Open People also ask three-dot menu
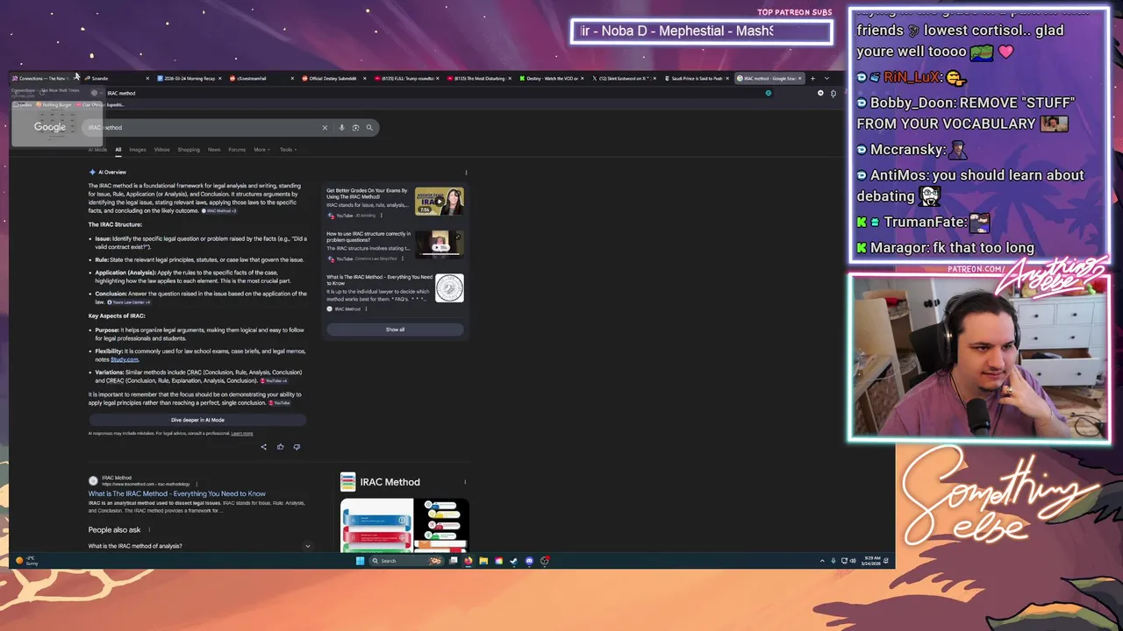1123x631 pixels. 149,530
